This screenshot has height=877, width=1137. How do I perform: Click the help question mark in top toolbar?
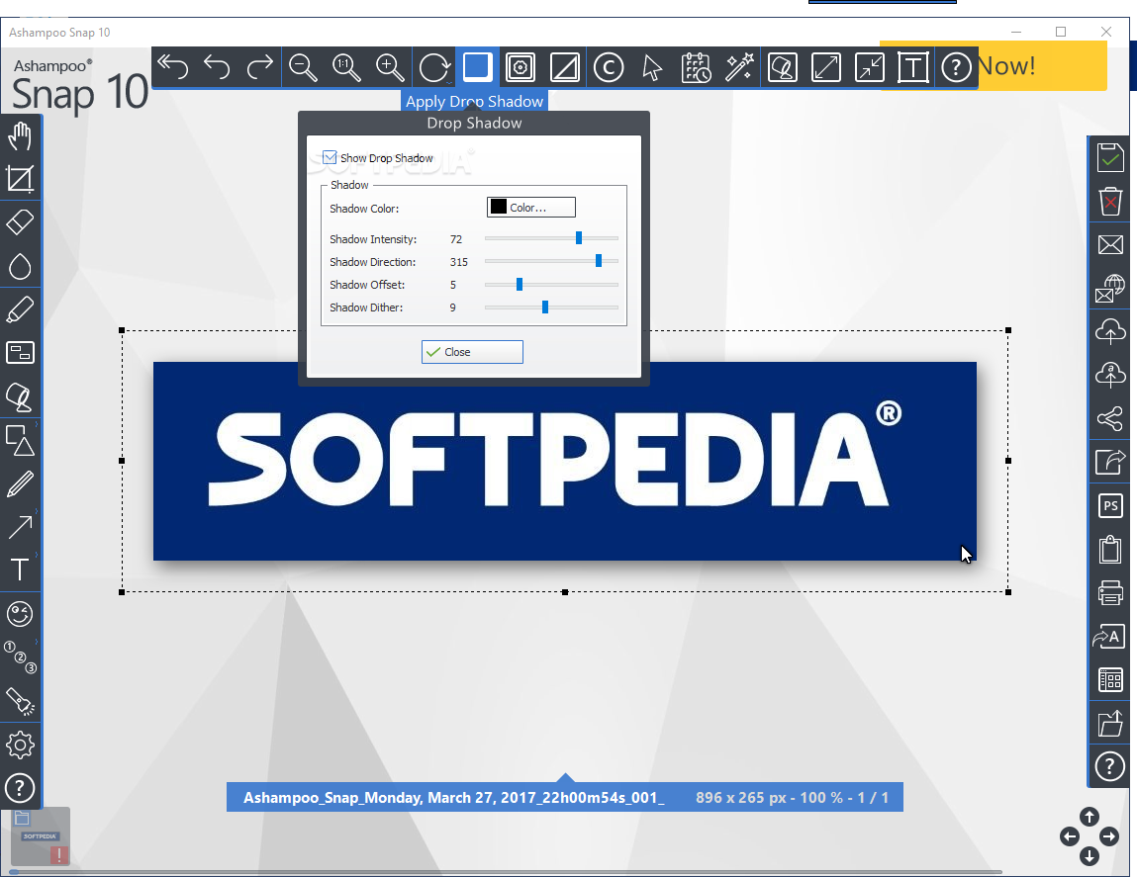[x=957, y=67]
